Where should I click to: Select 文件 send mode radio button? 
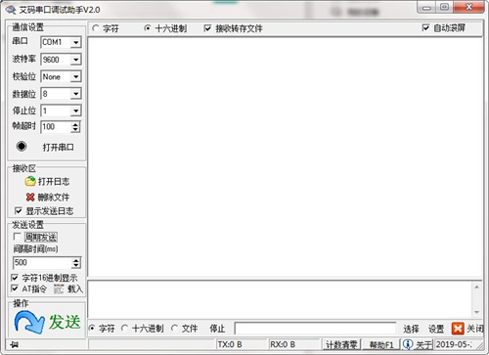tap(174, 329)
